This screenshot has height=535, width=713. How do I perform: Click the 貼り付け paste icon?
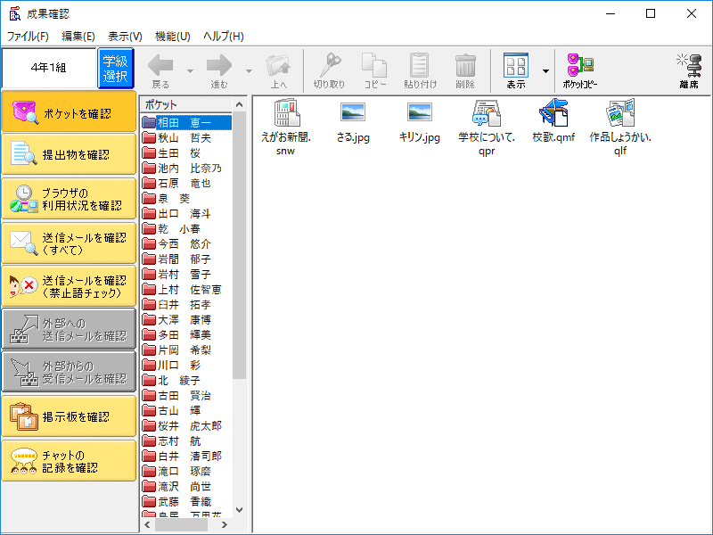coord(419,65)
